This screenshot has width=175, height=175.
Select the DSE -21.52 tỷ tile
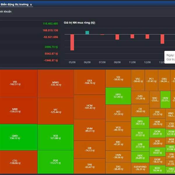coord(157,113)
